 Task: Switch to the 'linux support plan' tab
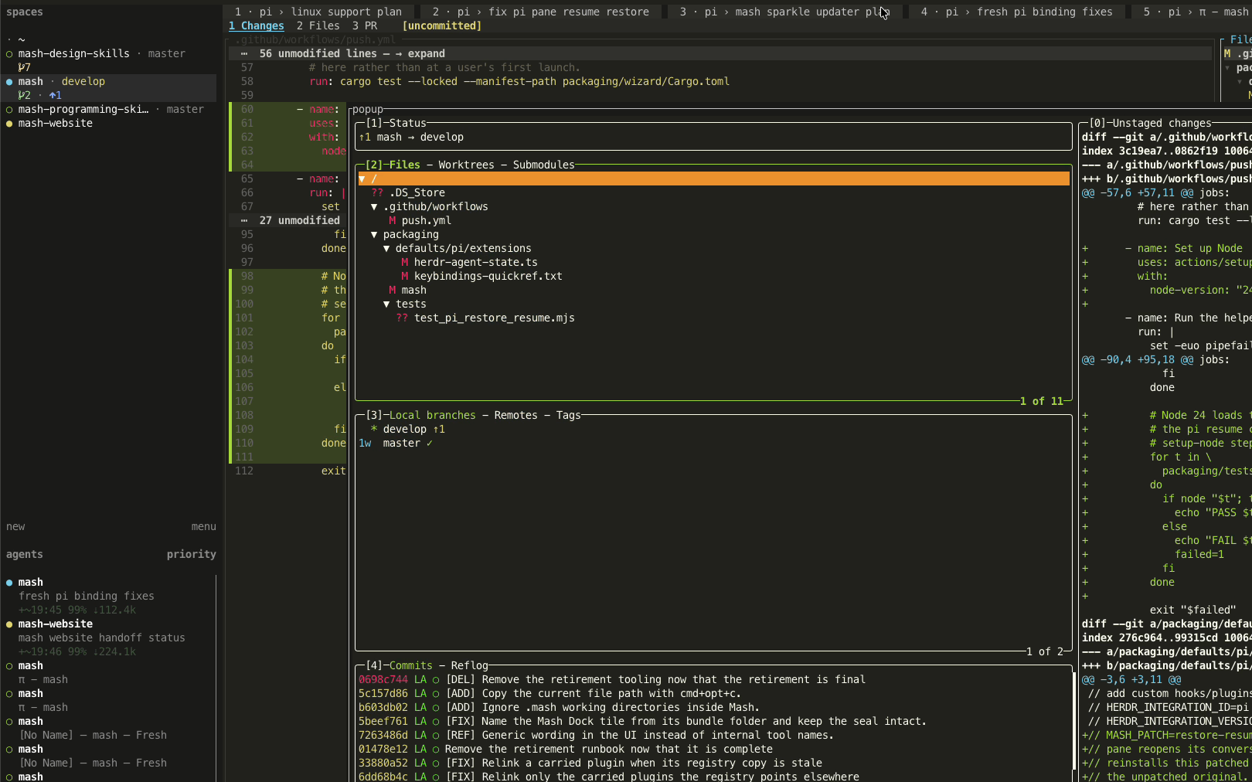318,12
